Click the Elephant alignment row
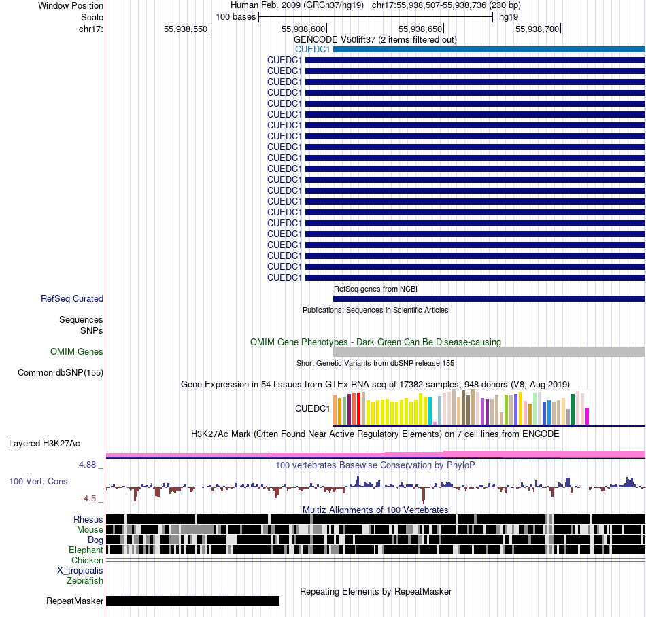 375,550
